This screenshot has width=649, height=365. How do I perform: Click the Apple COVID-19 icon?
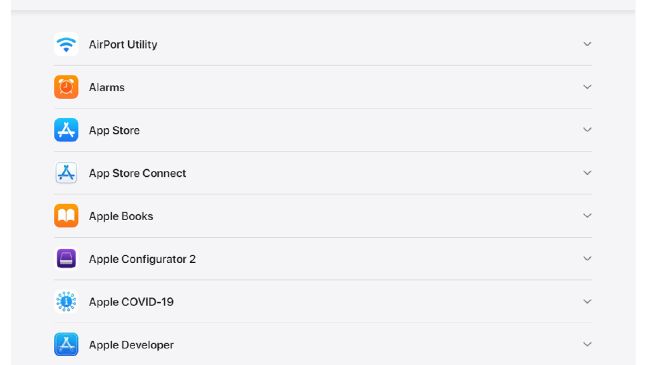[x=66, y=302]
